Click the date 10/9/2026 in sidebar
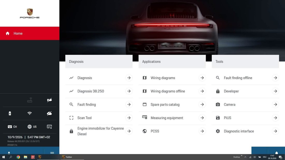The width and height of the screenshot is (285, 160). point(15,137)
